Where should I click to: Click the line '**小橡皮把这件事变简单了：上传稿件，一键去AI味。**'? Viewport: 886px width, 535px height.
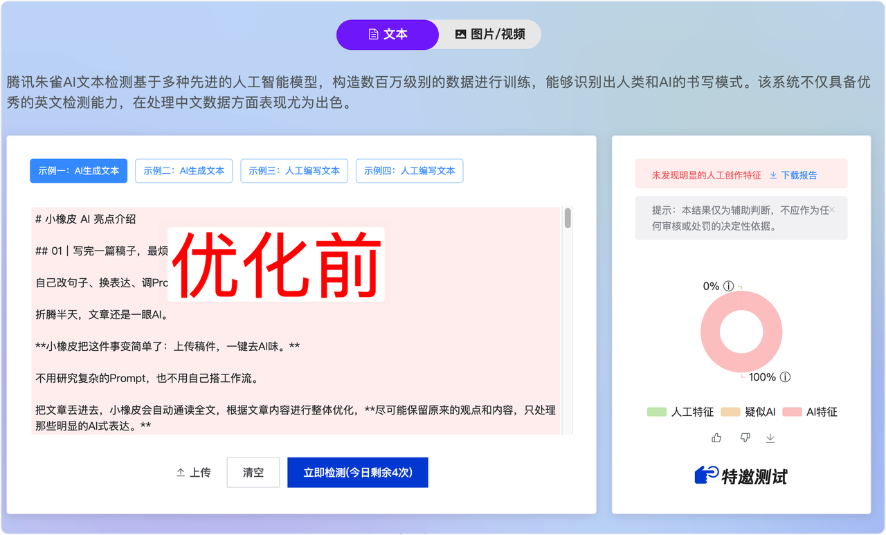coord(168,346)
